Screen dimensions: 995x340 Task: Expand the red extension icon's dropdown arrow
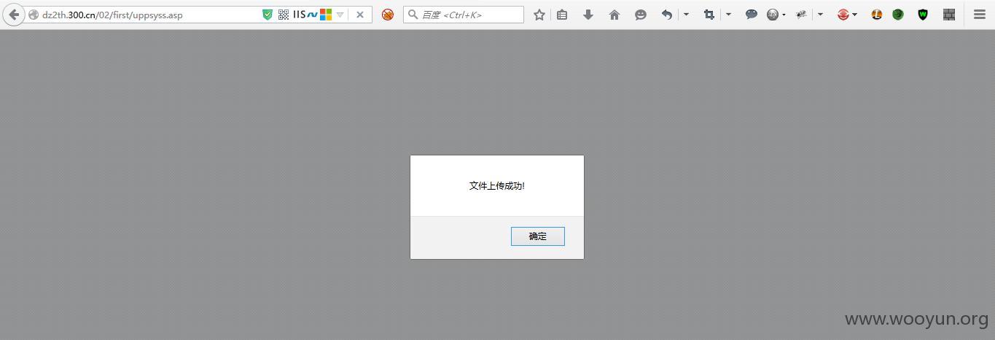[854, 15]
